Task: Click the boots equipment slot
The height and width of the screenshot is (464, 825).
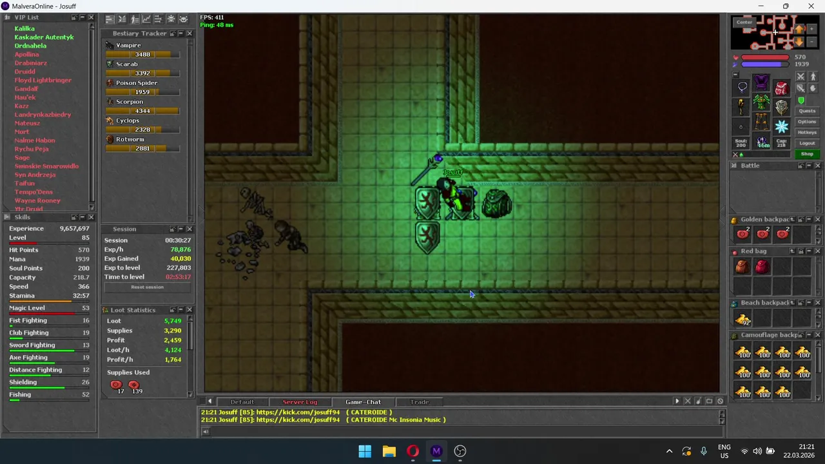Action: [x=761, y=140]
